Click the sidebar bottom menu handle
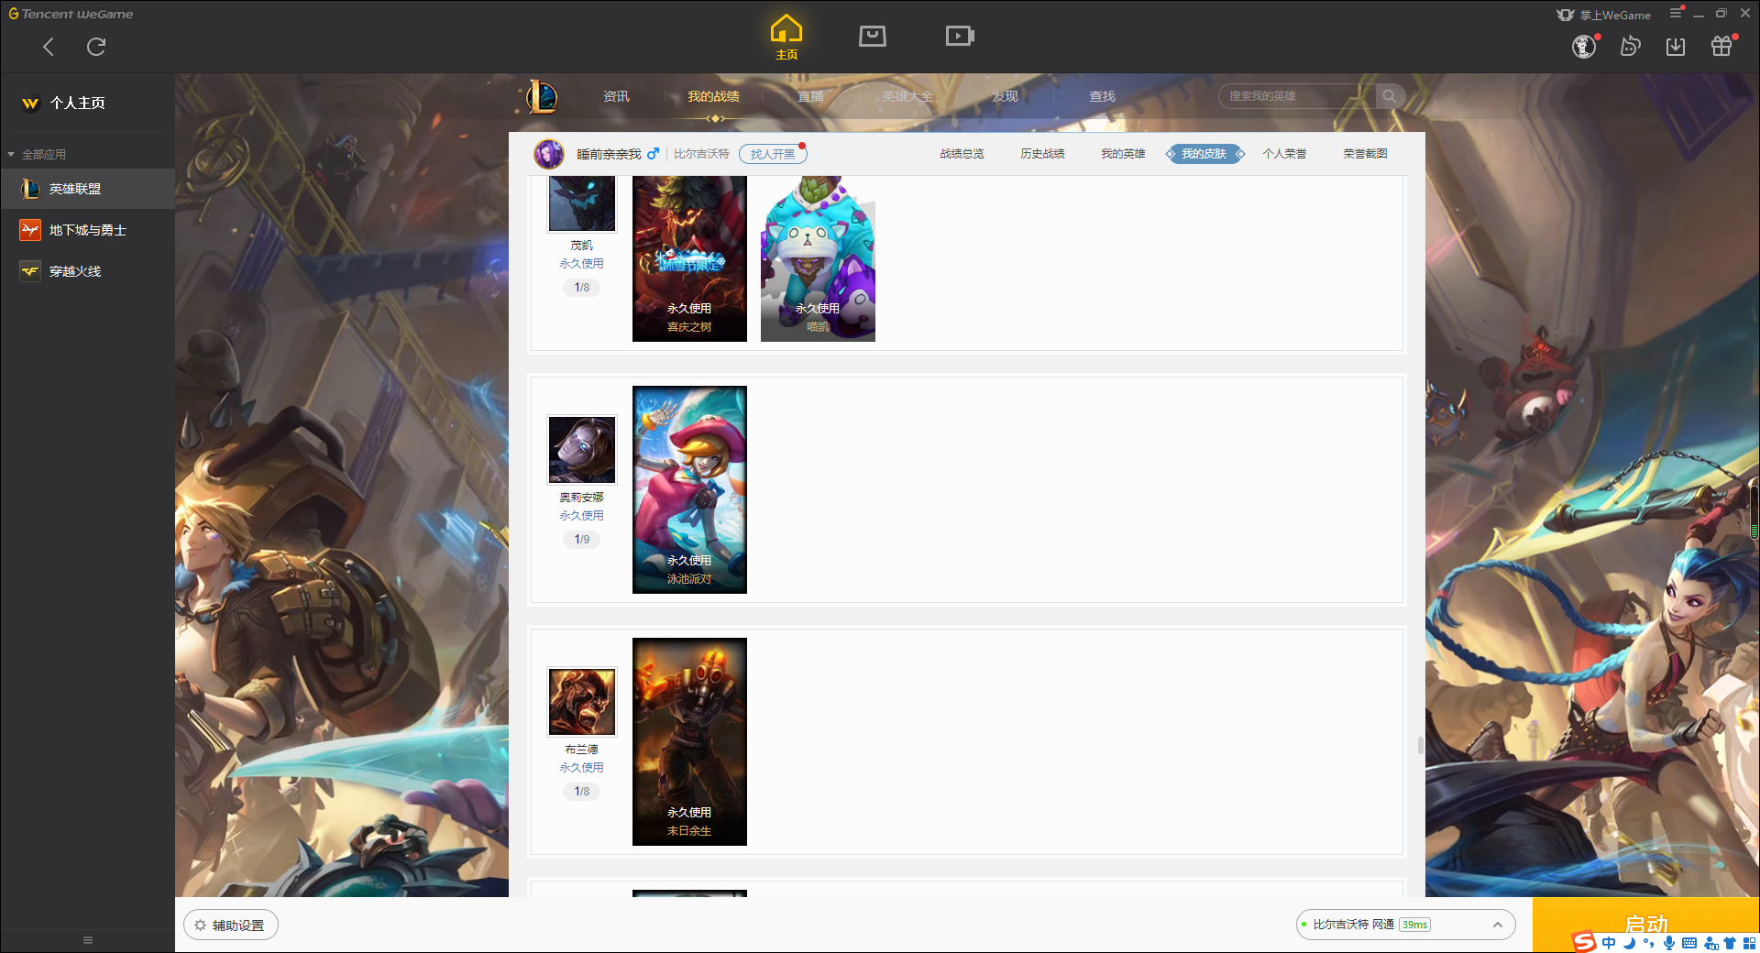The width and height of the screenshot is (1760, 953). (88, 940)
